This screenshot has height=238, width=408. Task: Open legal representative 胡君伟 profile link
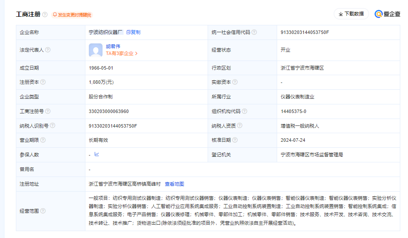(x=113, y=46)
